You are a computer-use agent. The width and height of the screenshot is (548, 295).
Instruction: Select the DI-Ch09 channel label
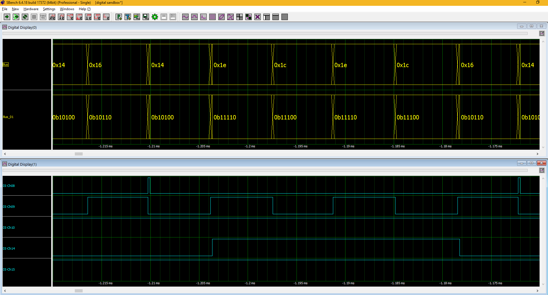[9, 207]
